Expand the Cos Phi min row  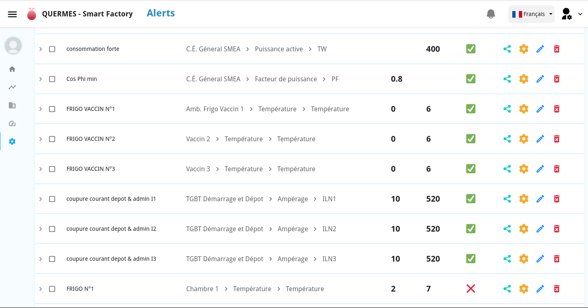(x=40, y=79)
